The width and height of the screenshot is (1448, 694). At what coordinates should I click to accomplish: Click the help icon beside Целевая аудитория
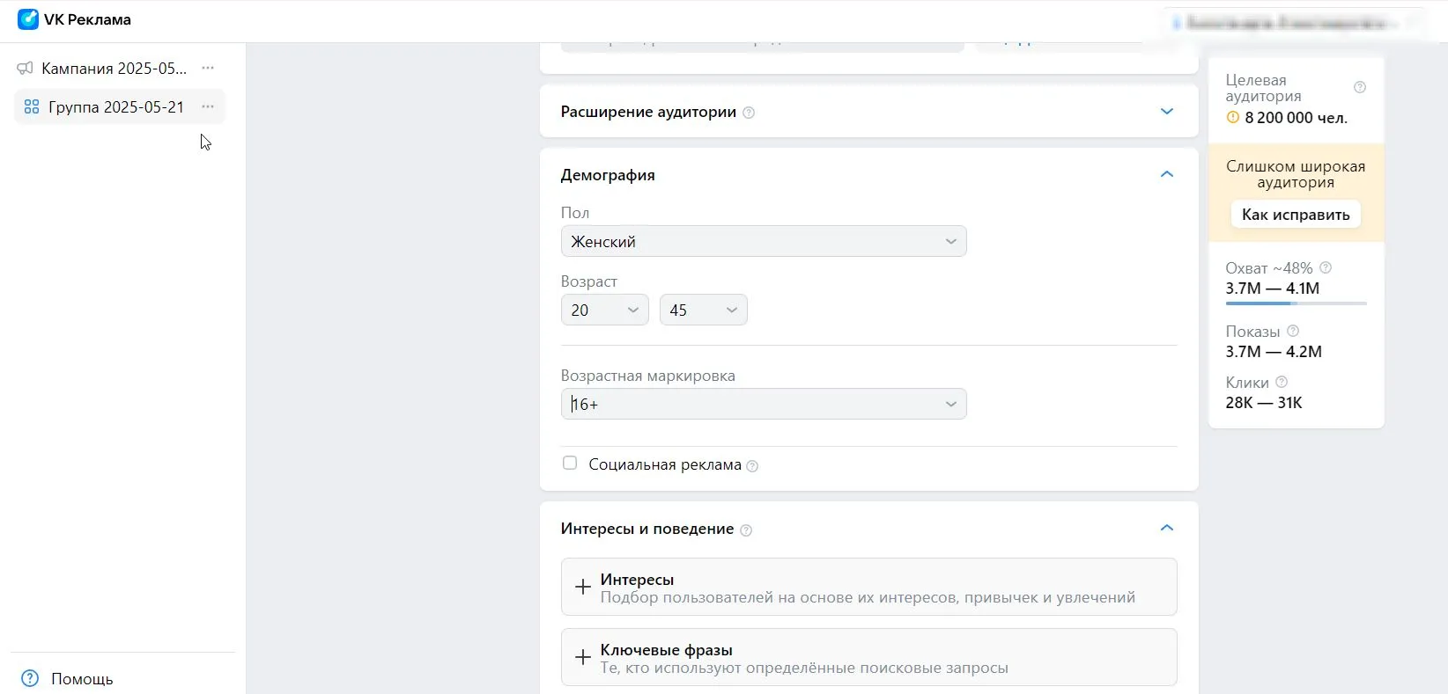pos(1359,87)
